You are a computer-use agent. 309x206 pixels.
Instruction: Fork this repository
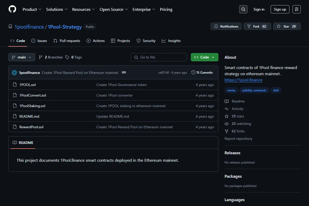coord(257,26)
